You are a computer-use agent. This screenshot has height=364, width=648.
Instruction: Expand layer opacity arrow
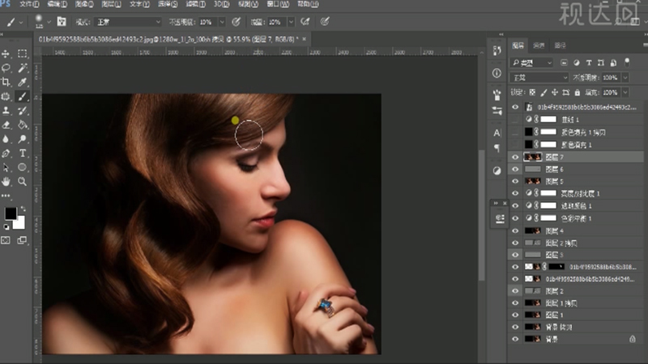(625, 78)
